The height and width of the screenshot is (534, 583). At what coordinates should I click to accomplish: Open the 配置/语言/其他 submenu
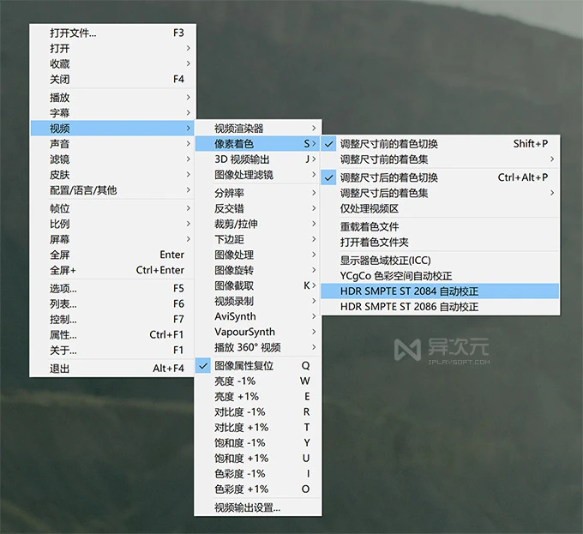click(x=112, y=190)
